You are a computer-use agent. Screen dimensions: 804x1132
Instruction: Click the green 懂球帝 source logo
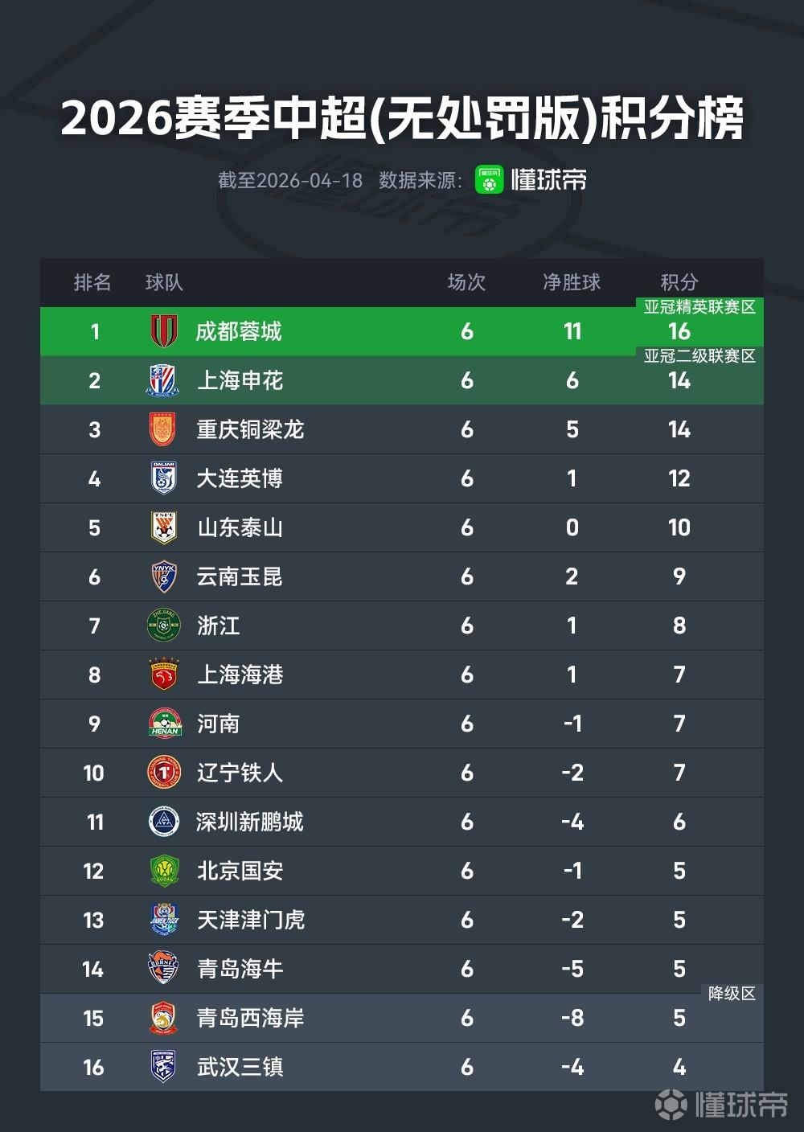click(489, 179)
